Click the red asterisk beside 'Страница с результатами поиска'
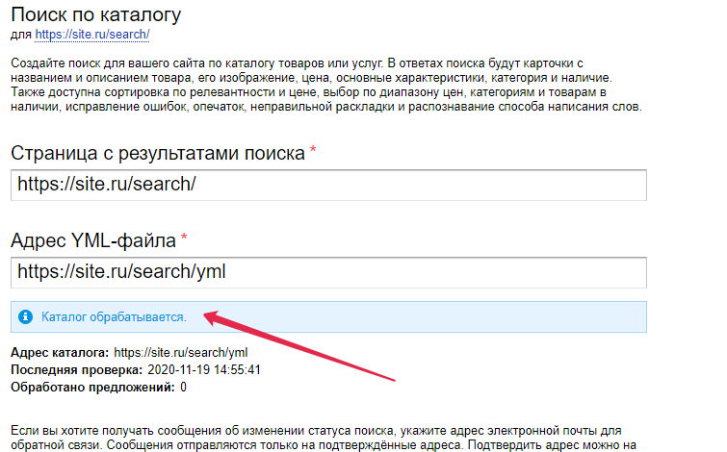This screenshot has width=727, height=452. [x=313, y=150]
